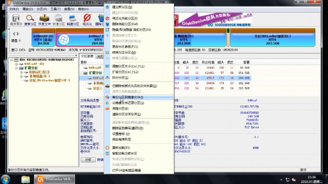Close the left tree panel
The height and width of the screenshot is (184, 328).
click(x=76, y=56)
